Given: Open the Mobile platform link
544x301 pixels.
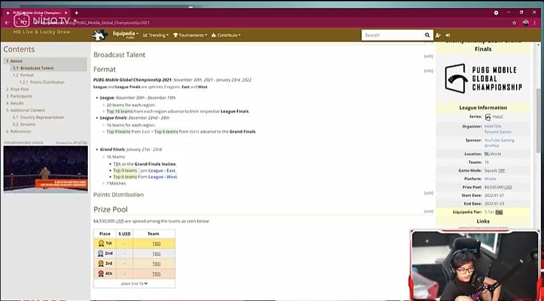Looking at the screenshot, I should [x=490, y=178].
